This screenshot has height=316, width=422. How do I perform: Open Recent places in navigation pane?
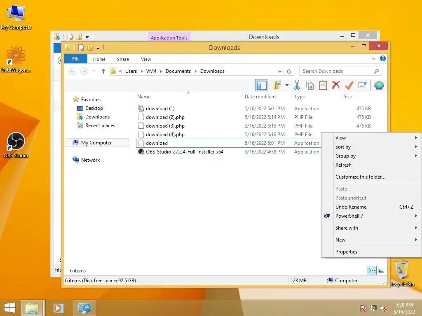coord(100,125)
